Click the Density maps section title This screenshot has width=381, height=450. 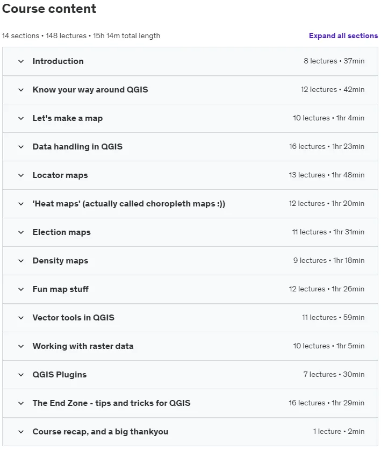point(60,261)
